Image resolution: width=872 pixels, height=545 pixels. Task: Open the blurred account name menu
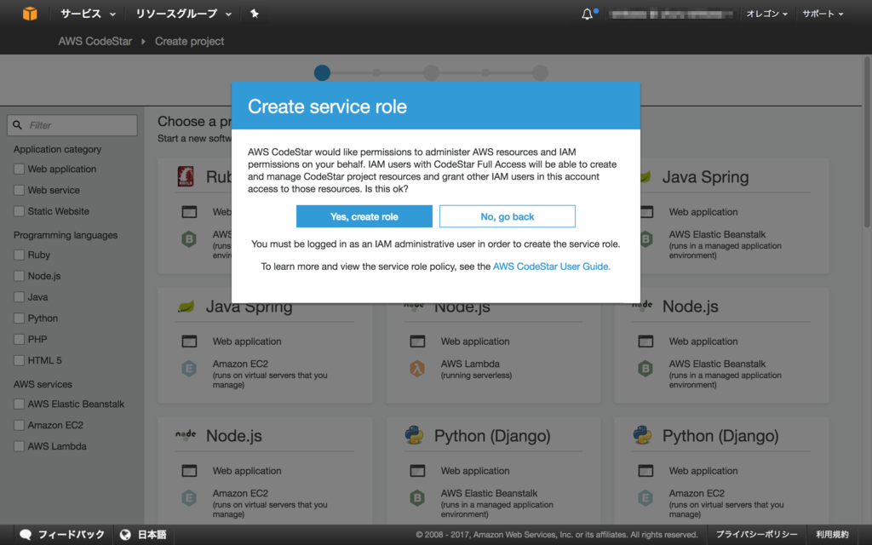click(x=670, y=14)
